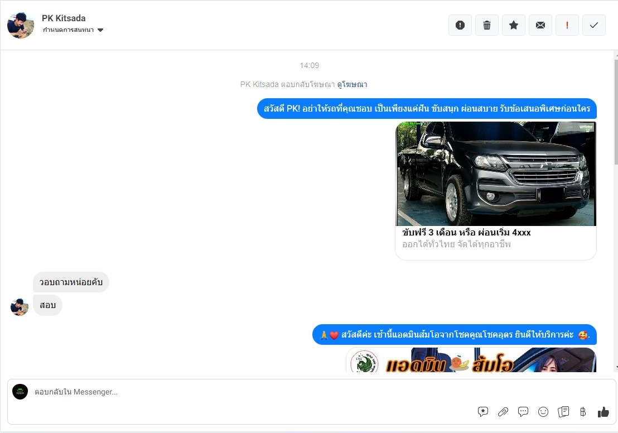The image size is (618, 433).
Task: Delete conversation using the trash icon
Action: click(487, 25)
